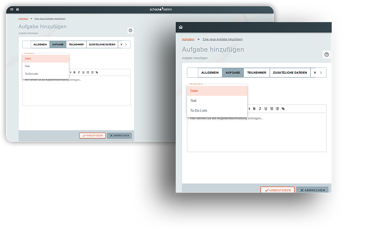Viewport: 380px width, 229px height.
Task: Insert numbered list in the enlarged editor toolbar
Action: (272, 109)
